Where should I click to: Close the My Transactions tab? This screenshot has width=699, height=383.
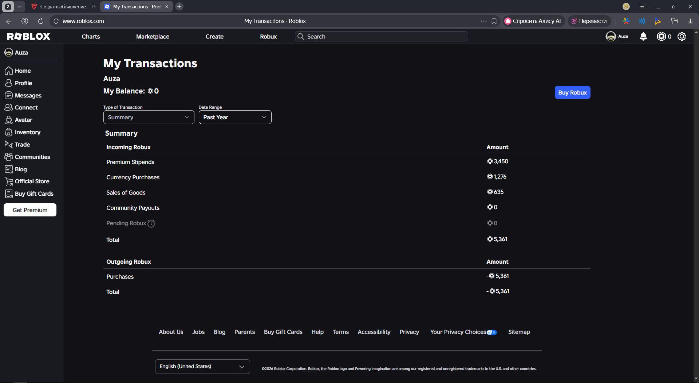[167, 7]
